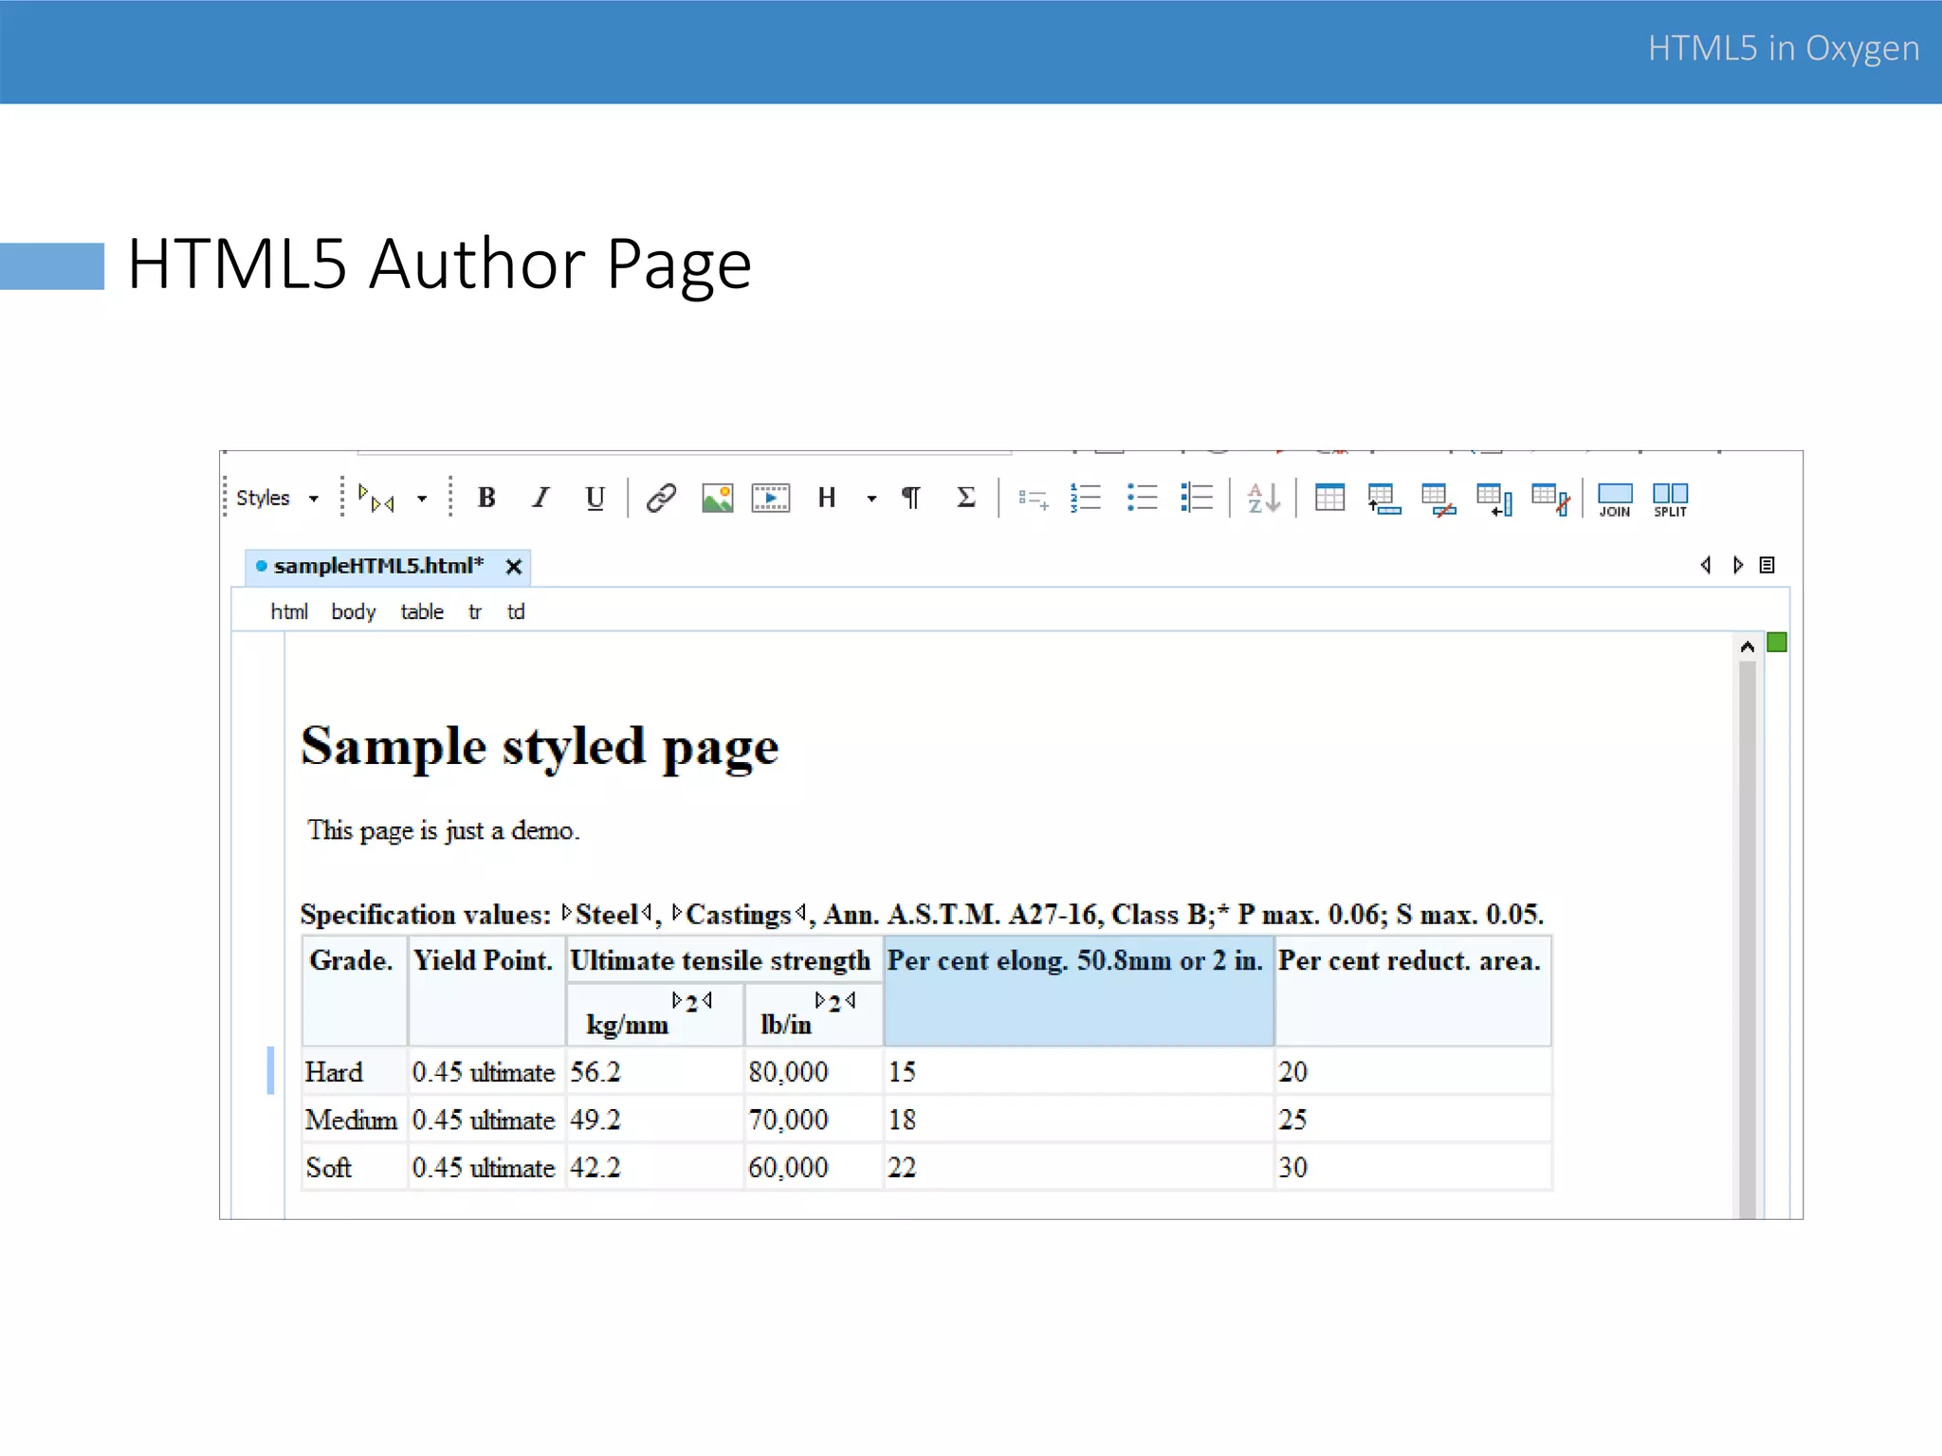Click the 42.2 table cell

[654, 1168]
